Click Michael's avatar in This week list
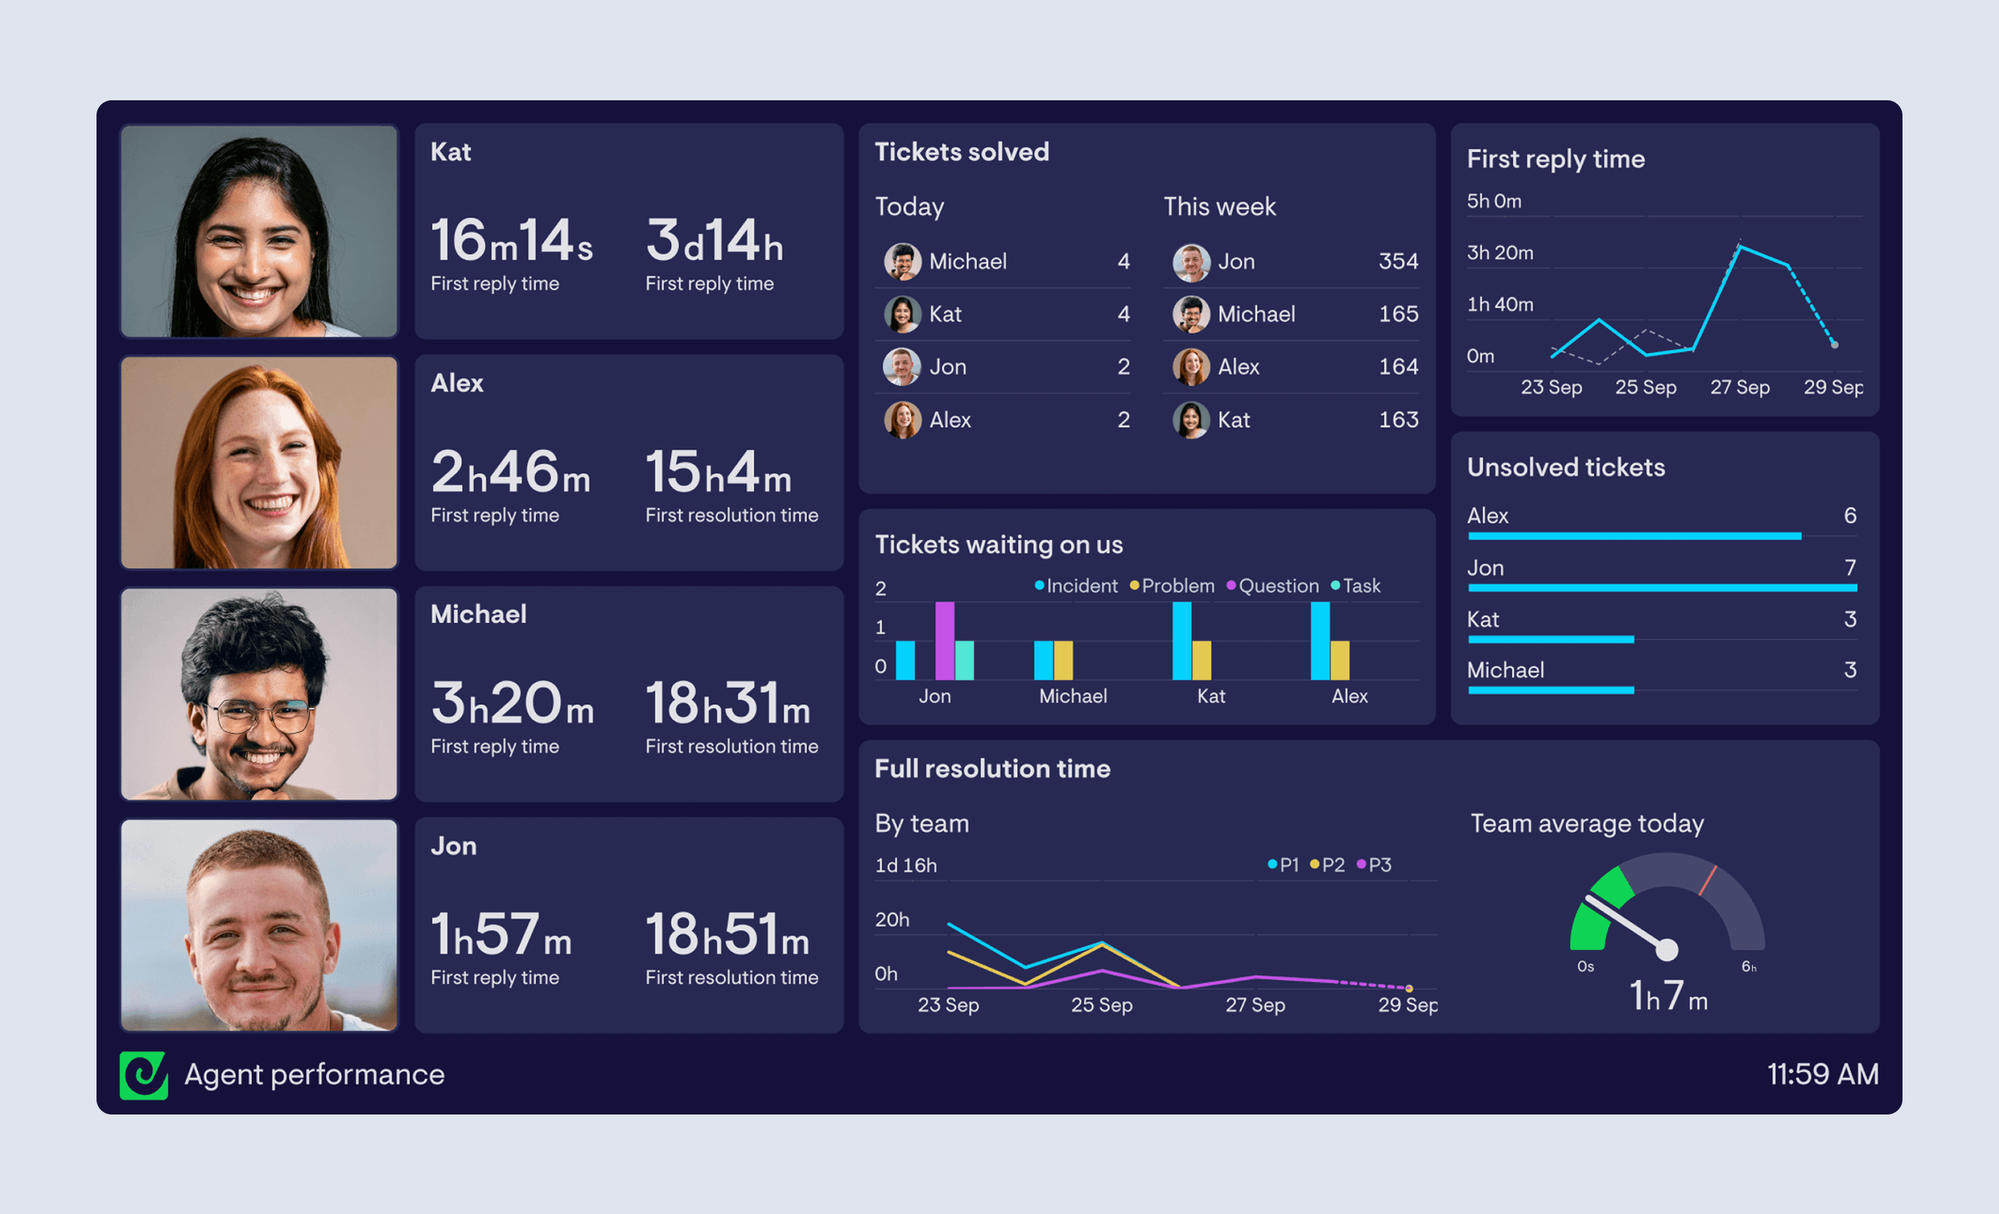 pos(1190,314)
